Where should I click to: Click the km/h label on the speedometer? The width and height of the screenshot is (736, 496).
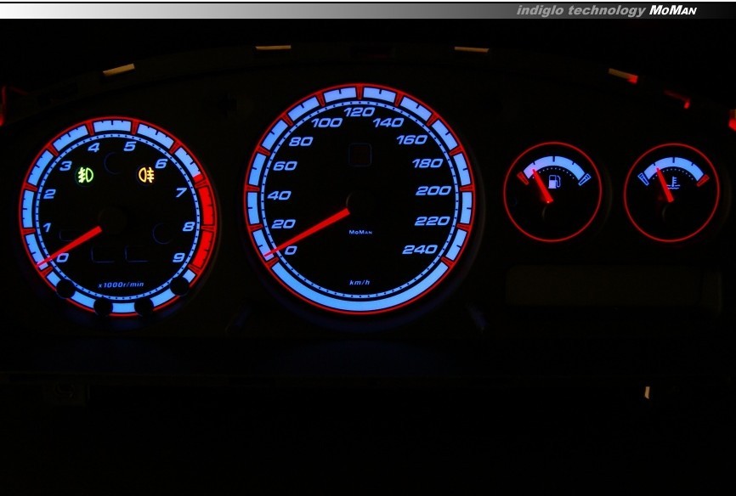click(360, 282)
